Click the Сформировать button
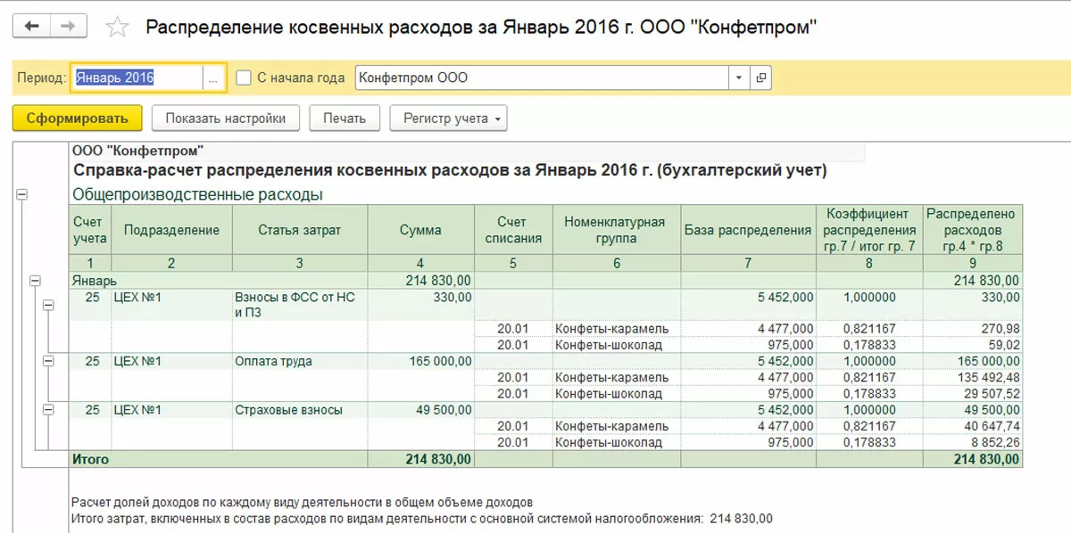 coord(78,118)
